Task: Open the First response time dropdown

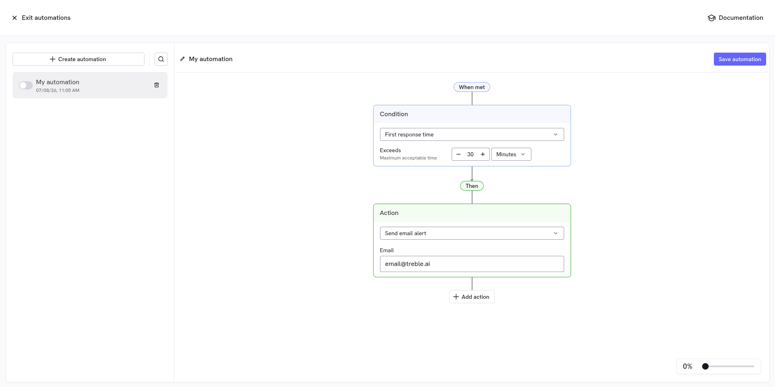Action: click(x=472, y=134)
